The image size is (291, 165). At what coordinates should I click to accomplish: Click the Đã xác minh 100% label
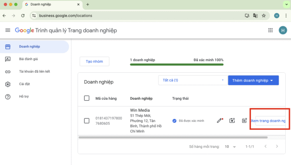click(x=208, y=60)
